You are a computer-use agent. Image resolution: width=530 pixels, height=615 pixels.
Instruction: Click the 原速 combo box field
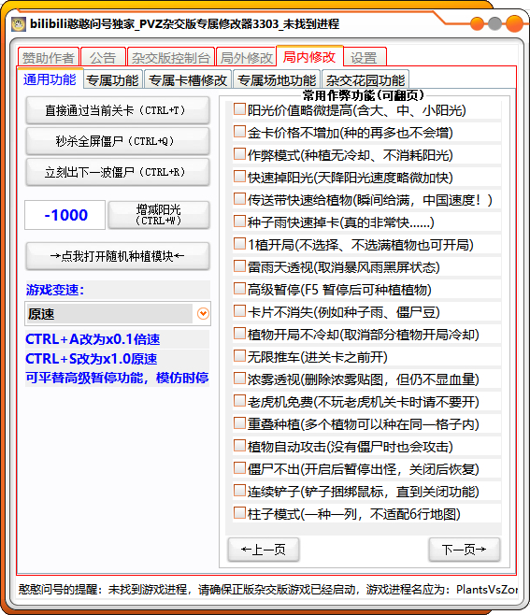coord(118,314)
